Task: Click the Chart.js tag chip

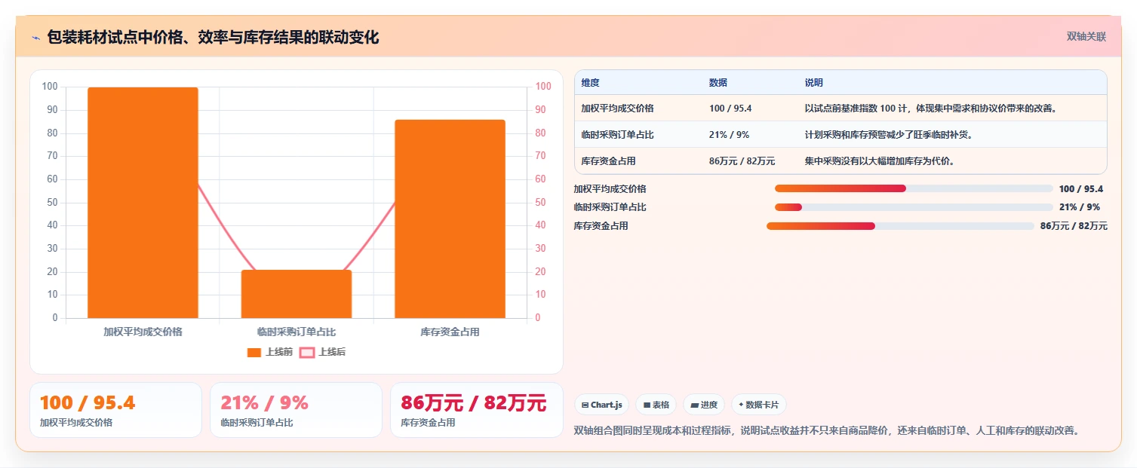Action: (601, 405)
